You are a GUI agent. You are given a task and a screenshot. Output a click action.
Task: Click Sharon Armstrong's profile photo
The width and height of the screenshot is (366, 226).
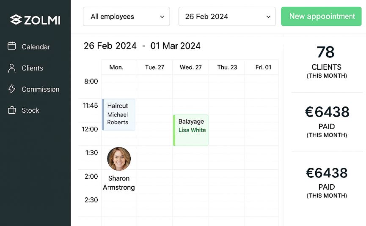point(119,159)
